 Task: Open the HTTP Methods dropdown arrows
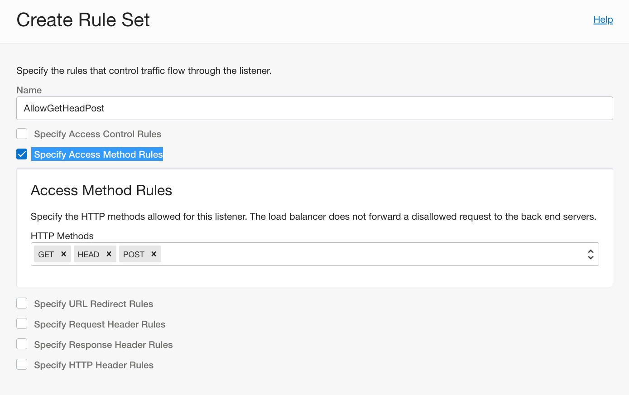click(590, 254)
